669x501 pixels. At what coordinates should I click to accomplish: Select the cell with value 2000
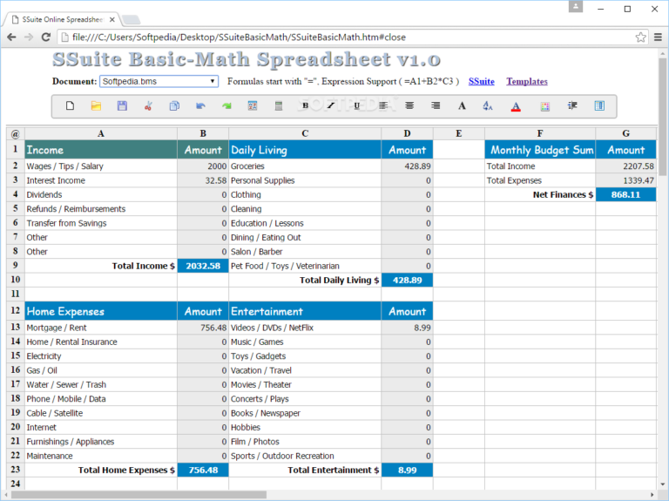click(203, 166)
